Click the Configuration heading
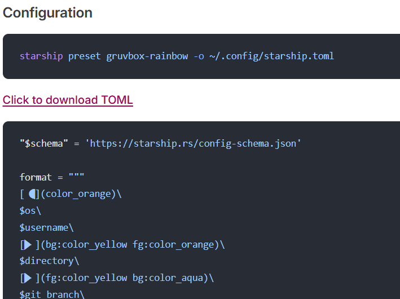 (x=47, y=13)
